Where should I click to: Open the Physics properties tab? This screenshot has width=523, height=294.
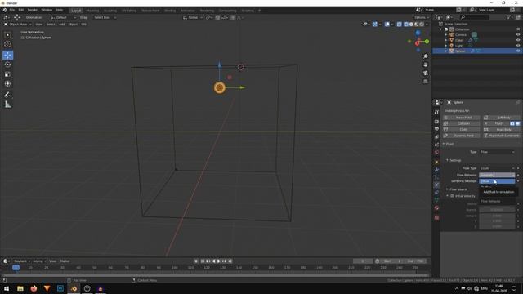[x=436, y=185]
